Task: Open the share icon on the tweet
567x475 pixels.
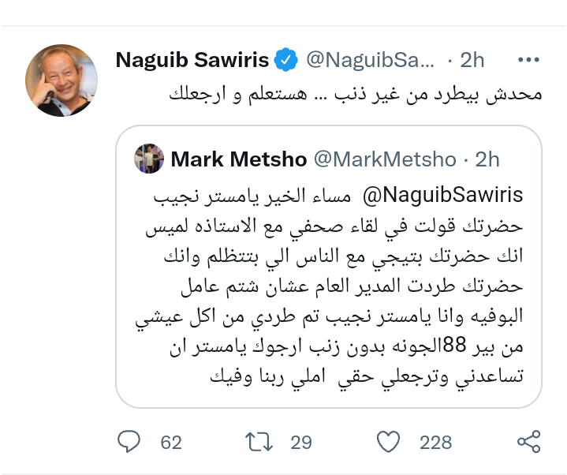Action: (x=528, y=442)
